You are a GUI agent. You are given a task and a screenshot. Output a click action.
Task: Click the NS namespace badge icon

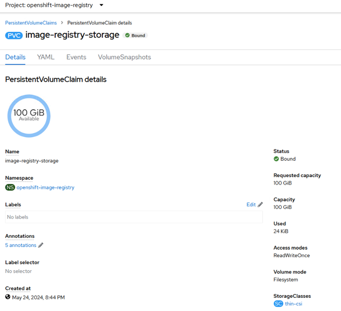coord(10,187)
